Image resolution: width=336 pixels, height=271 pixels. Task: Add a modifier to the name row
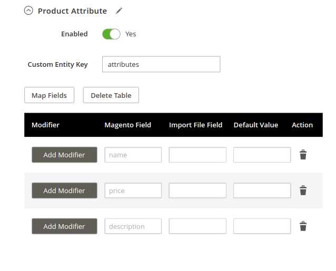pyautogui.click(x=64, y=155)
